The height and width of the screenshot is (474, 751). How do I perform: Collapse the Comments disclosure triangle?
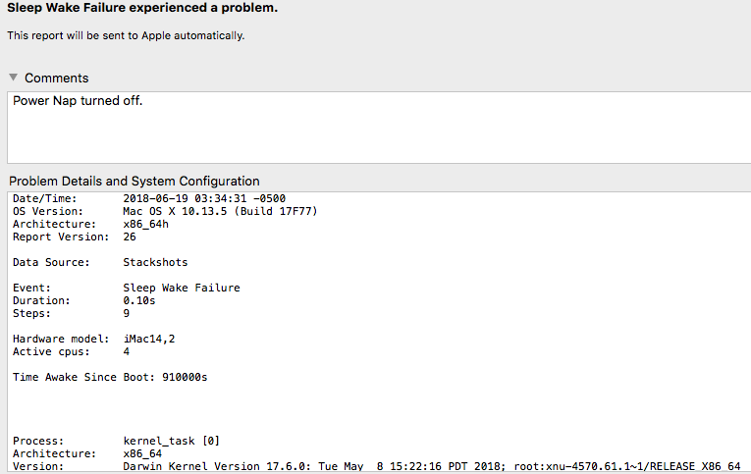pos(14,78)
